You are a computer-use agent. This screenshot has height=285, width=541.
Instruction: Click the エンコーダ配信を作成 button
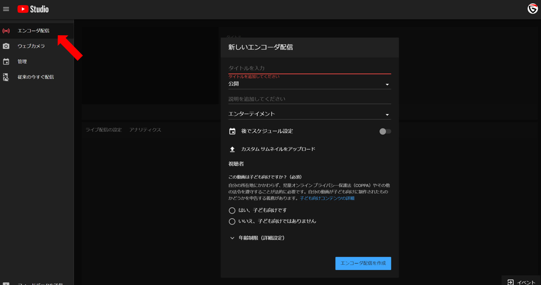pyautogui.click(x=363, y=263)
